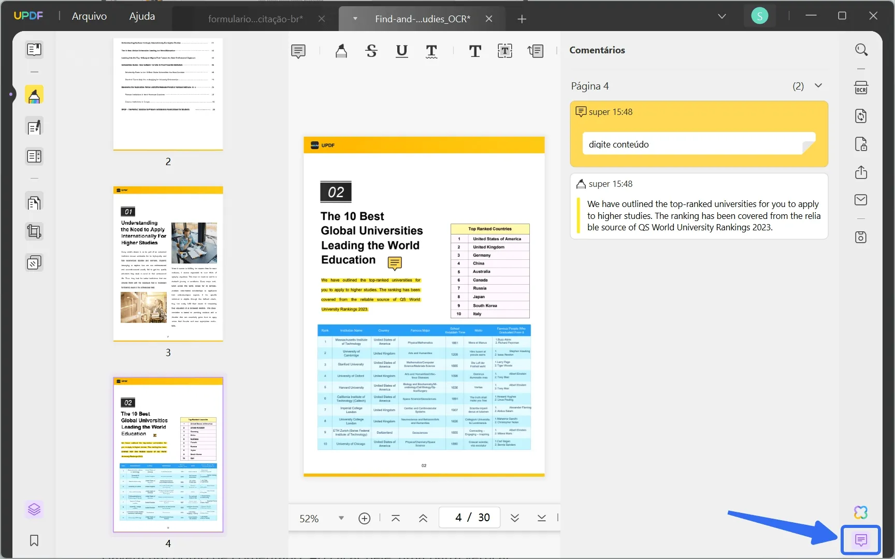Click the sticky note annotation on page
Screen dimensions: 895x559
click(x=395, y=263)
